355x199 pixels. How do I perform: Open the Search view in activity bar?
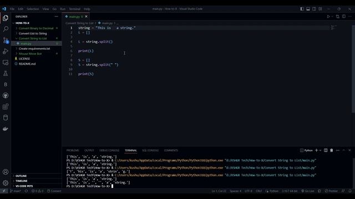coord(6,29)
